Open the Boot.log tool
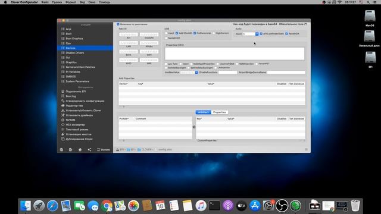 tap(71, 96)
